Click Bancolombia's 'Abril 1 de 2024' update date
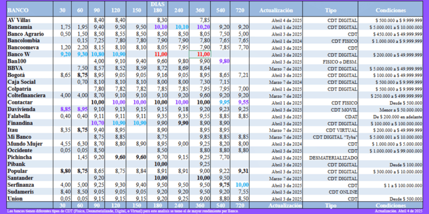The width and height of the screenshot is (429, 214). point(286,41)
